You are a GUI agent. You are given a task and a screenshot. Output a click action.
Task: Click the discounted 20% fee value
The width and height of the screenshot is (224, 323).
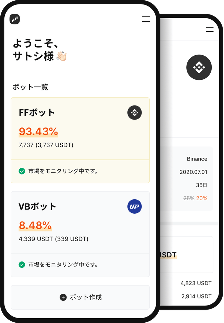tap(202, 198)
